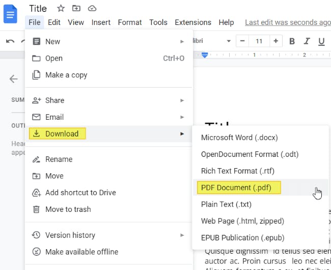Viewport: 331px width, 270px height.
Task: Open the Format menu
Action: point(130,22)
